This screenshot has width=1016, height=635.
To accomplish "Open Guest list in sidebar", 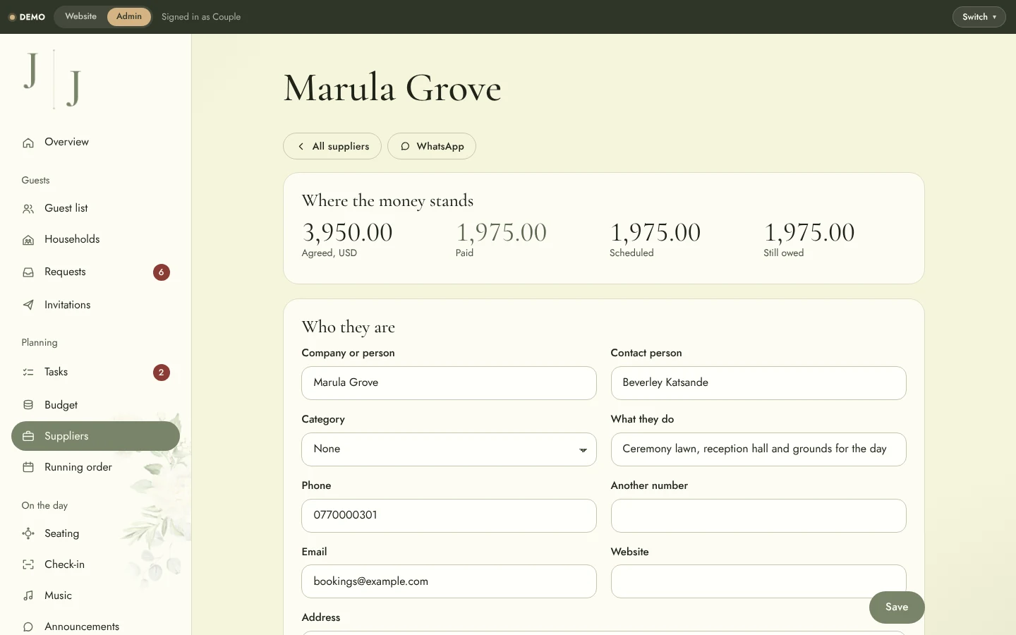I will coord(96,208).
